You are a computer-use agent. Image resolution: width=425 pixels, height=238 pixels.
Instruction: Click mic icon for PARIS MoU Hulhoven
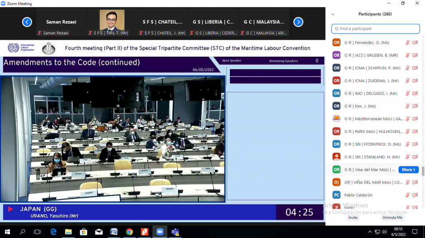coord(408,132)
